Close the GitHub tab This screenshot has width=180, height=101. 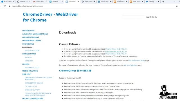[30, 2]
